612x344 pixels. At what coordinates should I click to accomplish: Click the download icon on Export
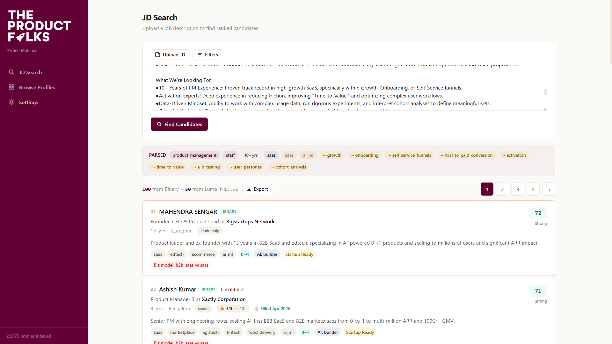coord(249,189)
